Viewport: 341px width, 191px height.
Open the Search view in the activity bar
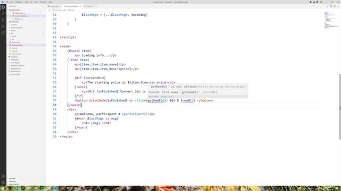[x=3, y=13]
